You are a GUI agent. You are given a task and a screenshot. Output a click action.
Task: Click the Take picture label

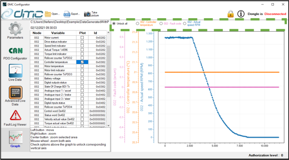(95, 14)
